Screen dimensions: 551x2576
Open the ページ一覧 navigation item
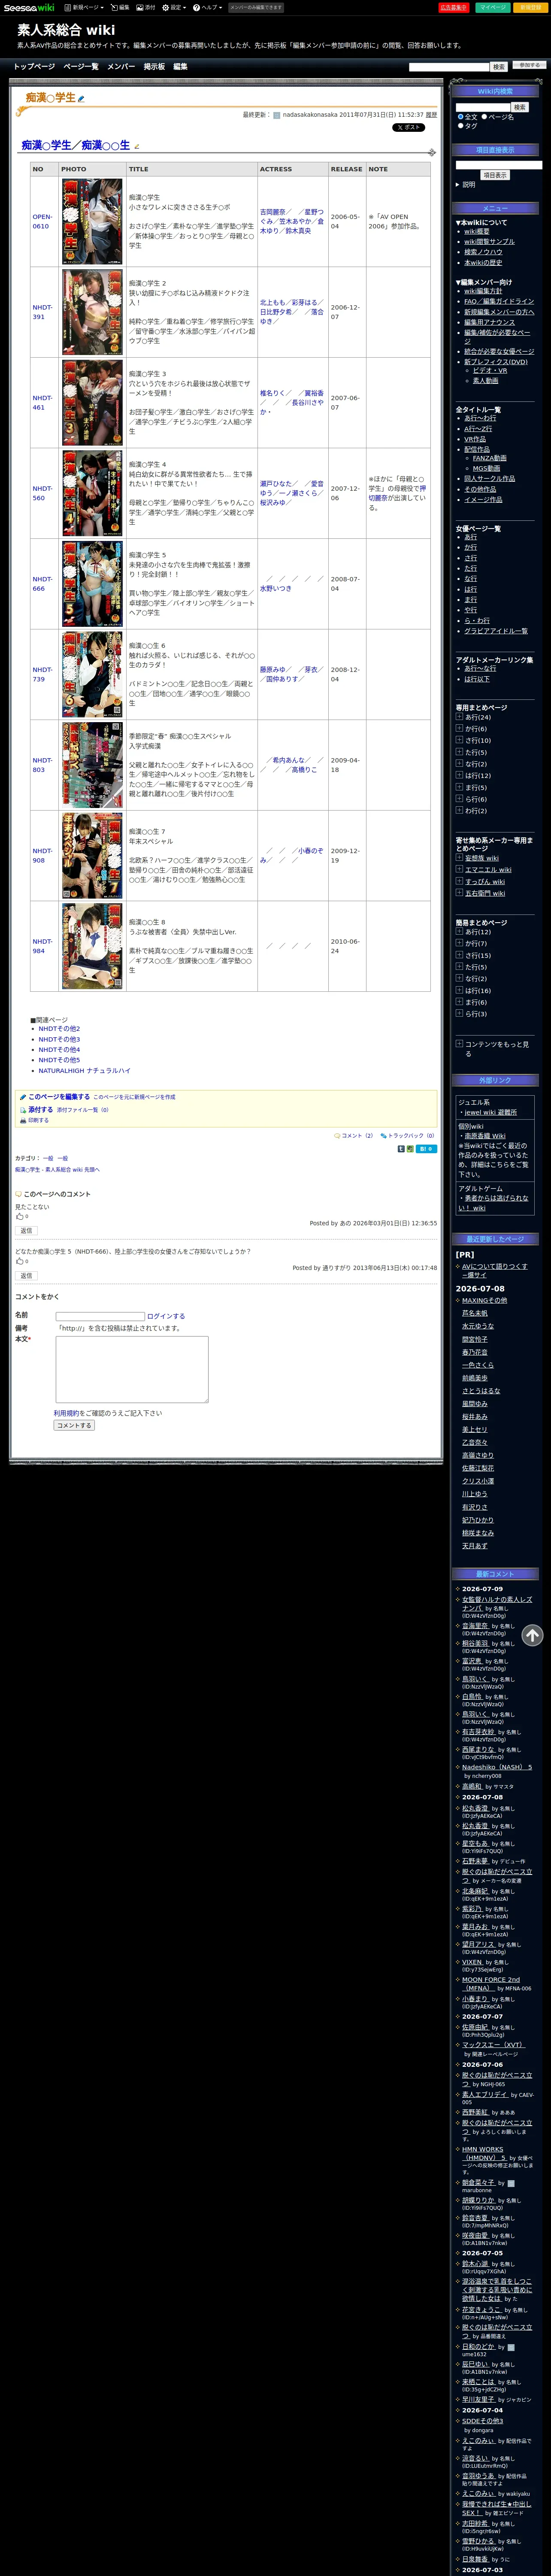click(x=81, y=66)
